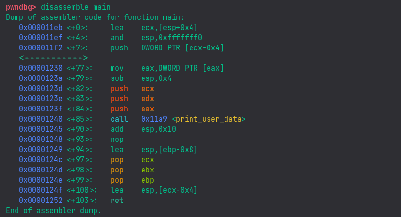Click the "push ecx" operand ecx
401x217 pixels.
click(147, 89)
